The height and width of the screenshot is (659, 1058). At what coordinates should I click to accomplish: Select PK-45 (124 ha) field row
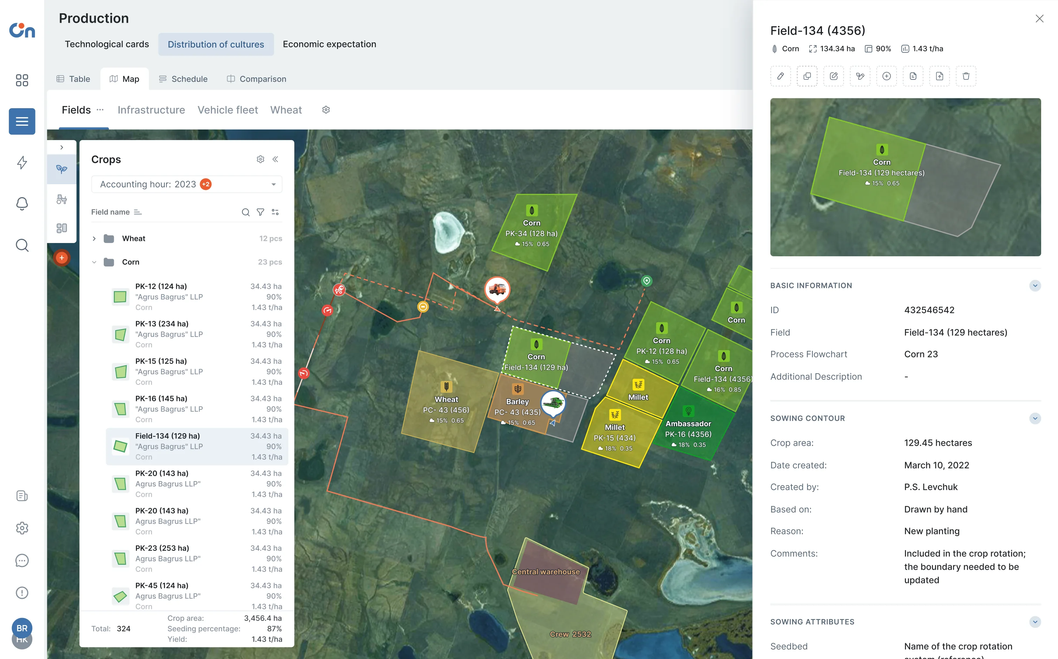click(197, 596)
